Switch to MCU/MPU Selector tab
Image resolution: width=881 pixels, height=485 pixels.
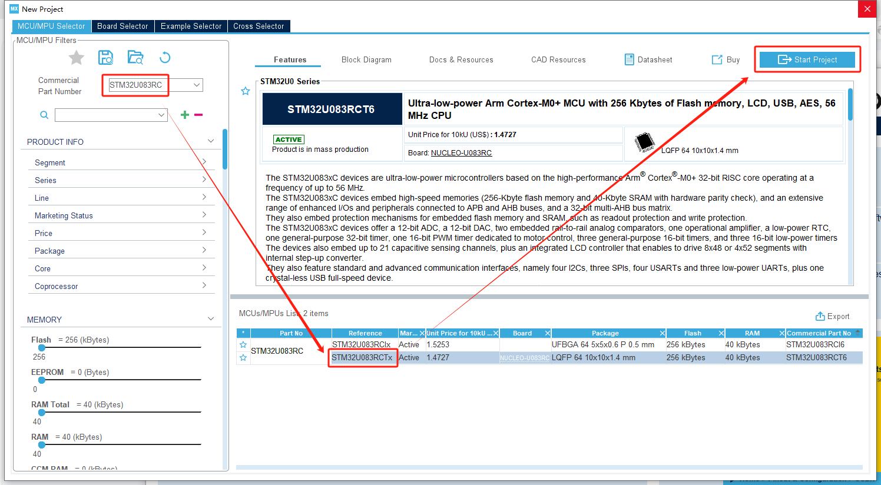click(x=51, y=26)
